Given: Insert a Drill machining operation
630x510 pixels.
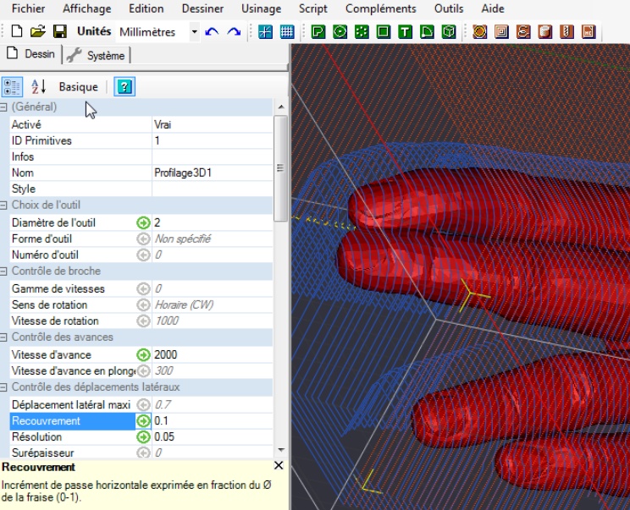Looking at the screenshot, I should 566,31.
